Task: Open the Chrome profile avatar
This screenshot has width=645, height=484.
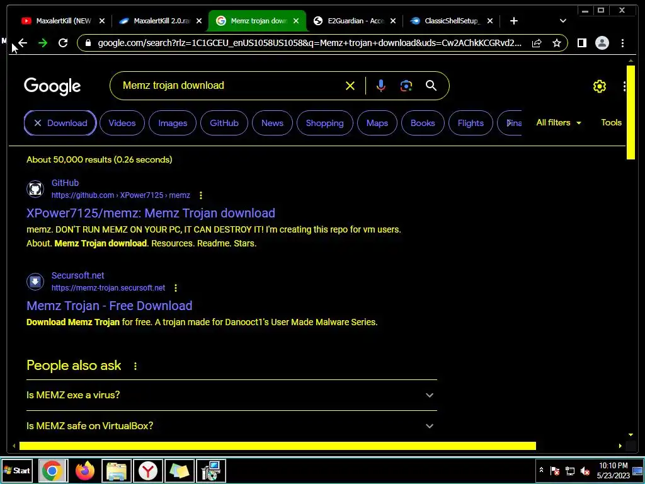Action: [602, 43]
